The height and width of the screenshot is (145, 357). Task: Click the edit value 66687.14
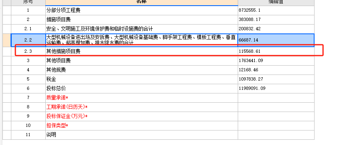coord(276,40)
